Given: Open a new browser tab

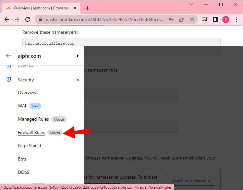Looking at the screenshot, I should point(87,8).
